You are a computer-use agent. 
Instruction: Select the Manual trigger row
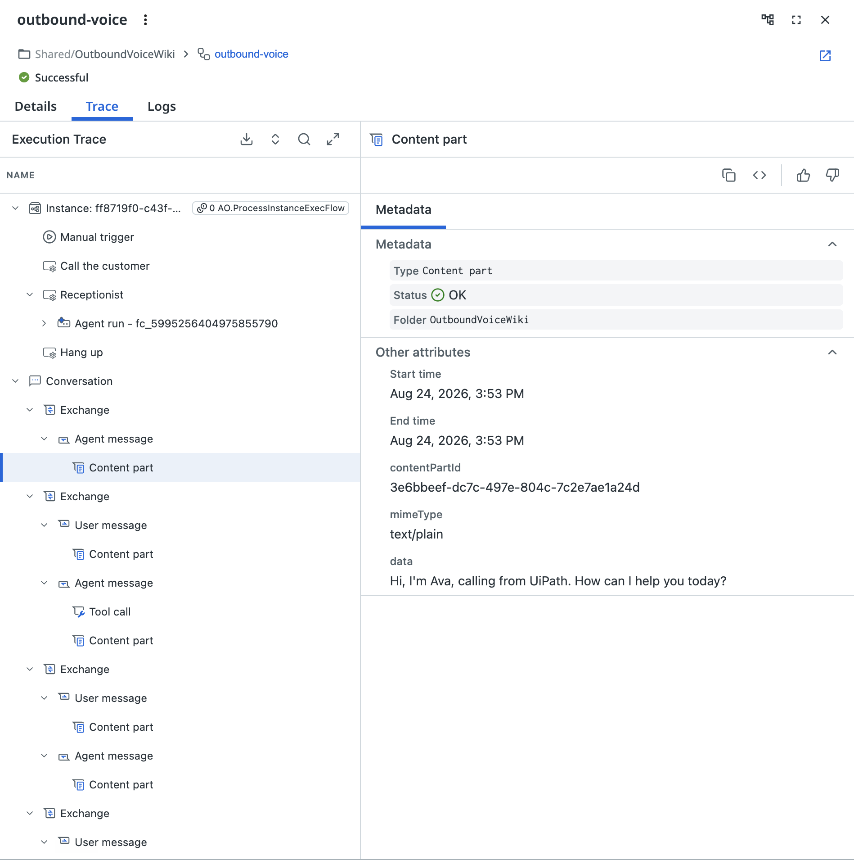coord(180,237)
